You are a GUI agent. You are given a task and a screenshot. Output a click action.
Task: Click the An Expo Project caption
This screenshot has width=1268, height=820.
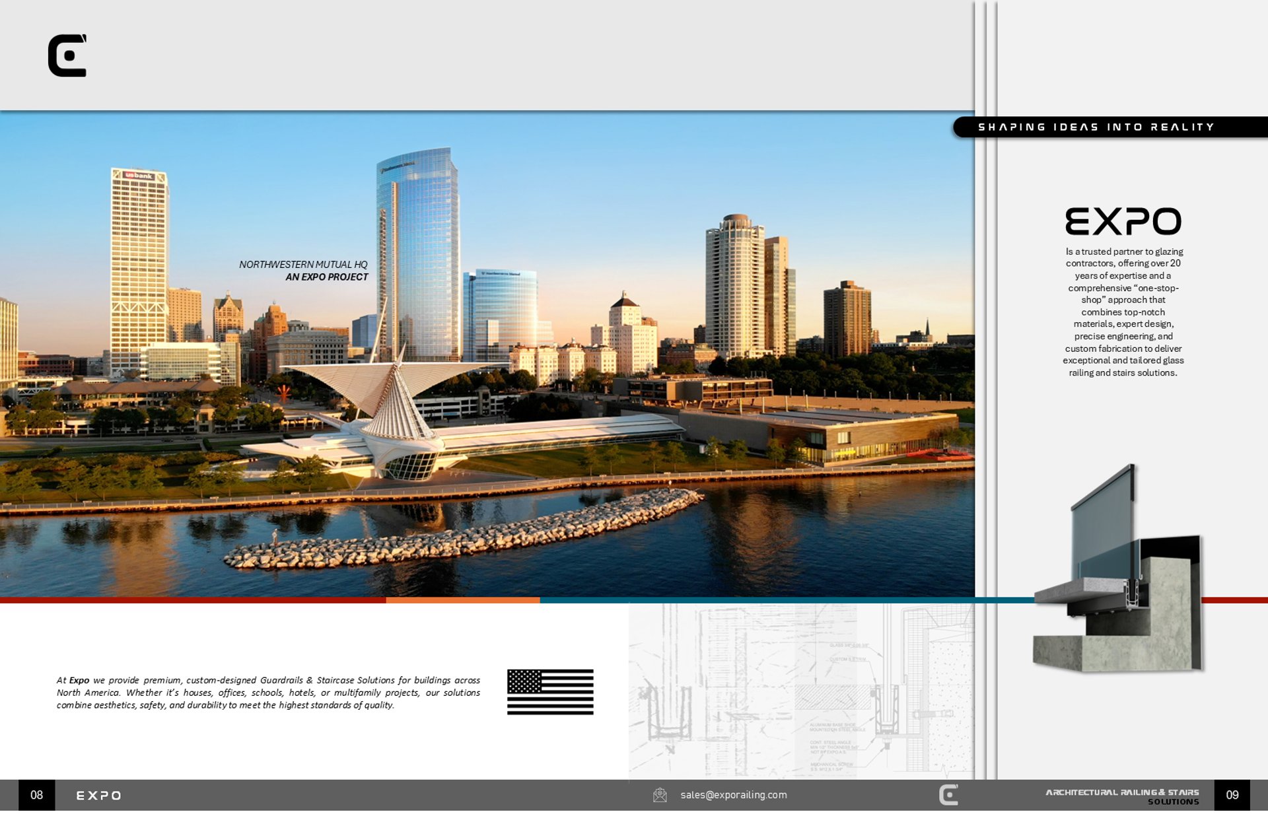327,277
